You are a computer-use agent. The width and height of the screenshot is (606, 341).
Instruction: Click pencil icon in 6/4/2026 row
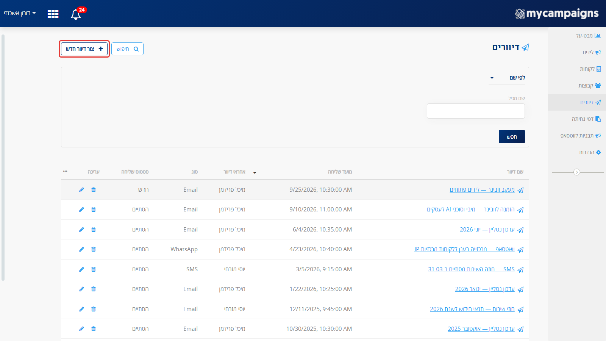(81, 230)
